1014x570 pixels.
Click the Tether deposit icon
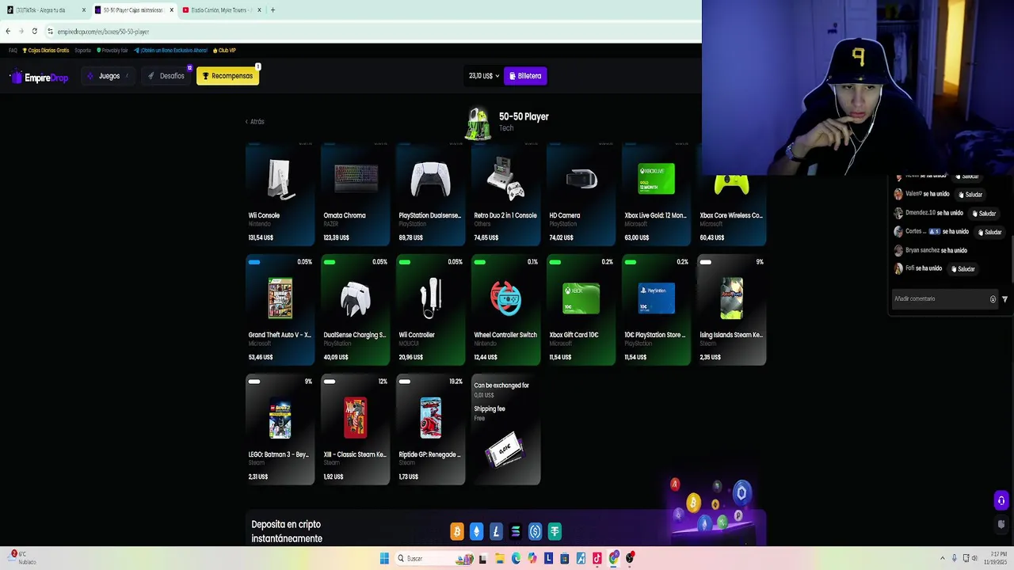tap(555, 532)
